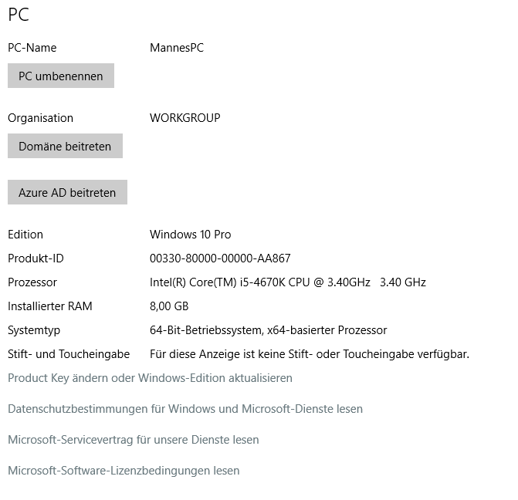Click the PC page heading
518x500 pixels.
point(19,15)
